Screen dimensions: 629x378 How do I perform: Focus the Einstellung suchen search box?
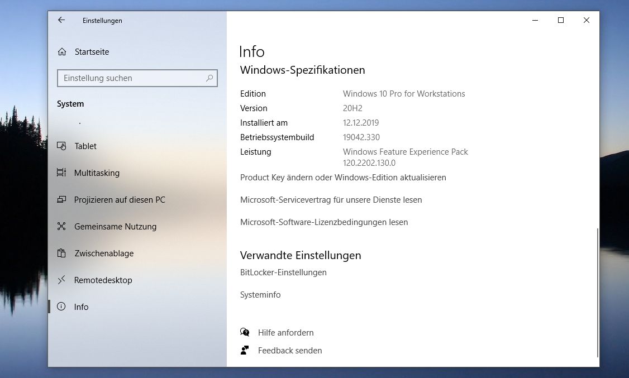coord(137,78)
